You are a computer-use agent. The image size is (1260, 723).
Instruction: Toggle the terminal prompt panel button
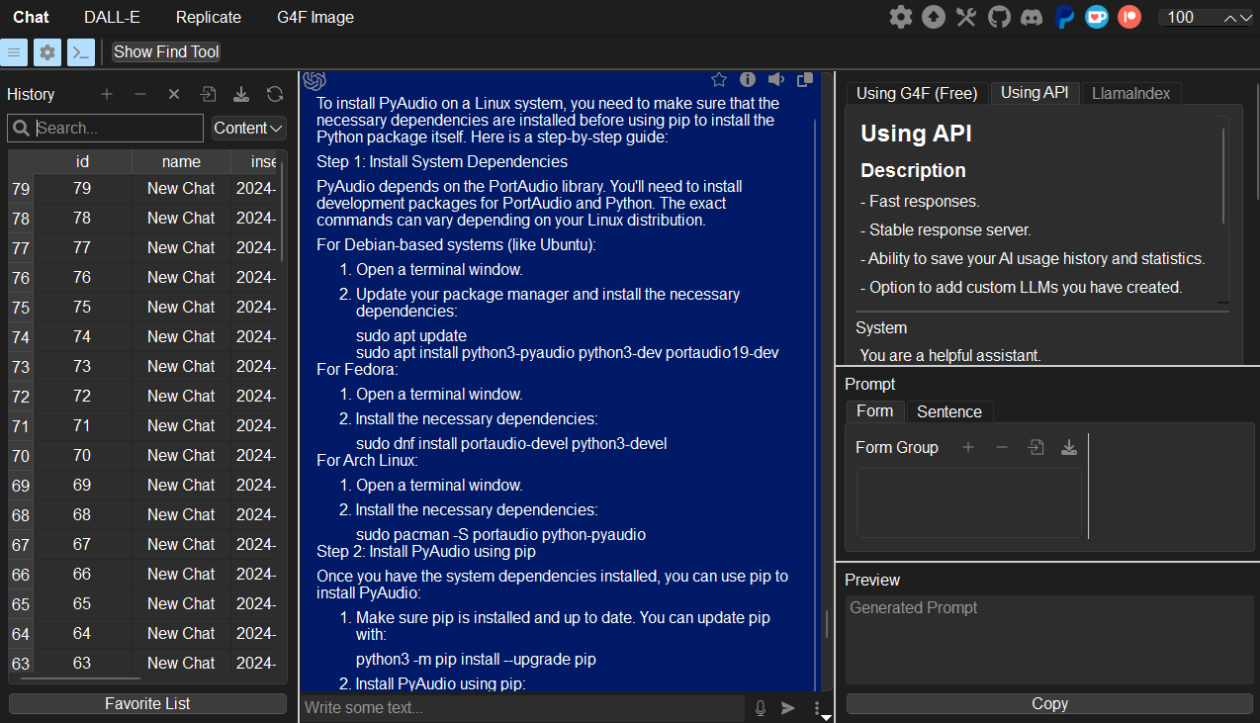(x=81, y=52)
